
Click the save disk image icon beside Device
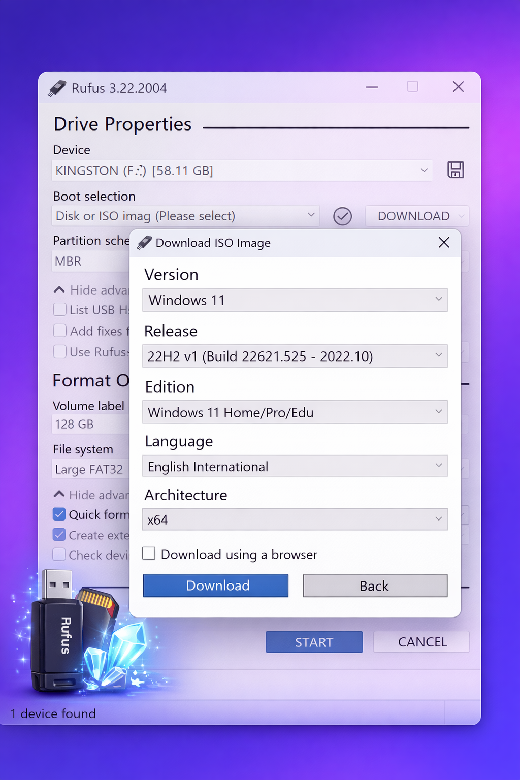(x=456, y=170)
